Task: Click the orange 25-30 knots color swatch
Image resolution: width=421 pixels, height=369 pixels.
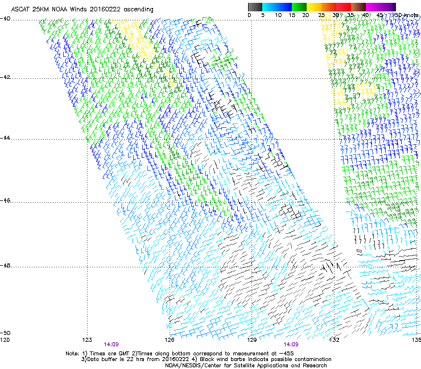Action: 329,7
